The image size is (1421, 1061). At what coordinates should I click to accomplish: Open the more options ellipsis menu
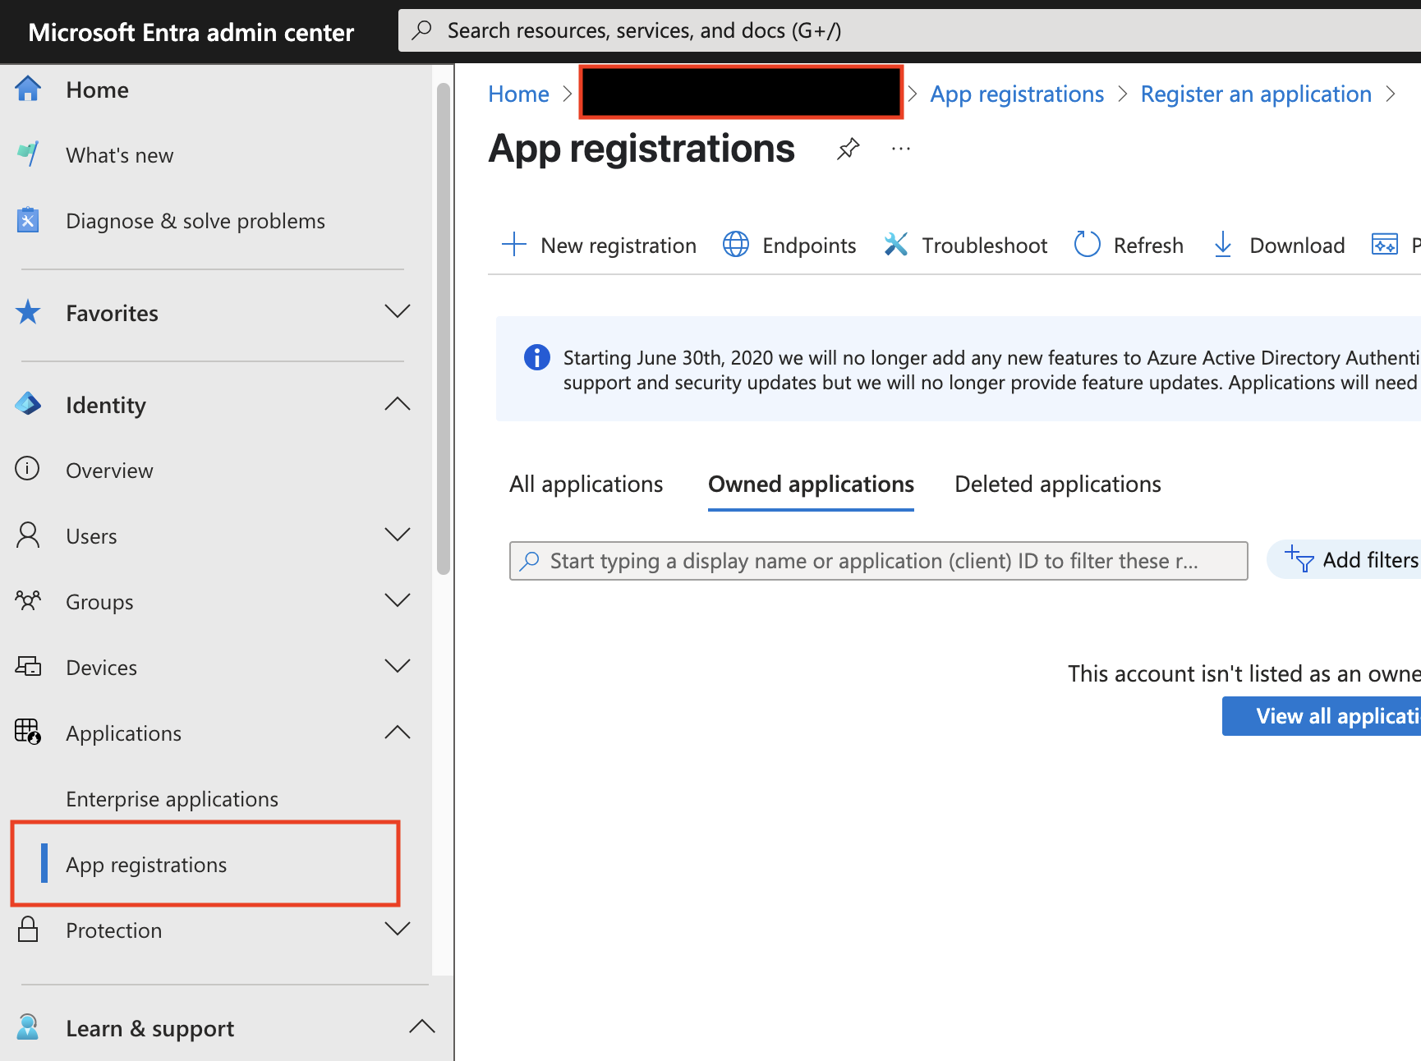pos(901,149)
